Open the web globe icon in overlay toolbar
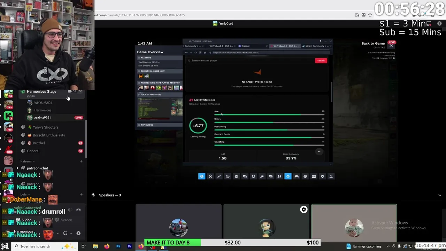The width and height of the screenshot is (446, 251). [305, 176]
